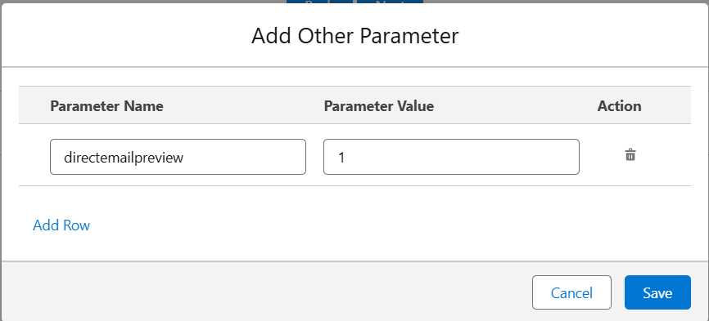Screen dimensions: 709x321
Task: Click the partially hidden Next button behind dialog
Action: coord(391,2)
